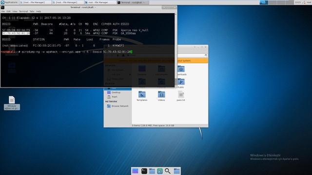
Task: Open the Terminal menu in menu bar
Action: click(x=23, y=11)
